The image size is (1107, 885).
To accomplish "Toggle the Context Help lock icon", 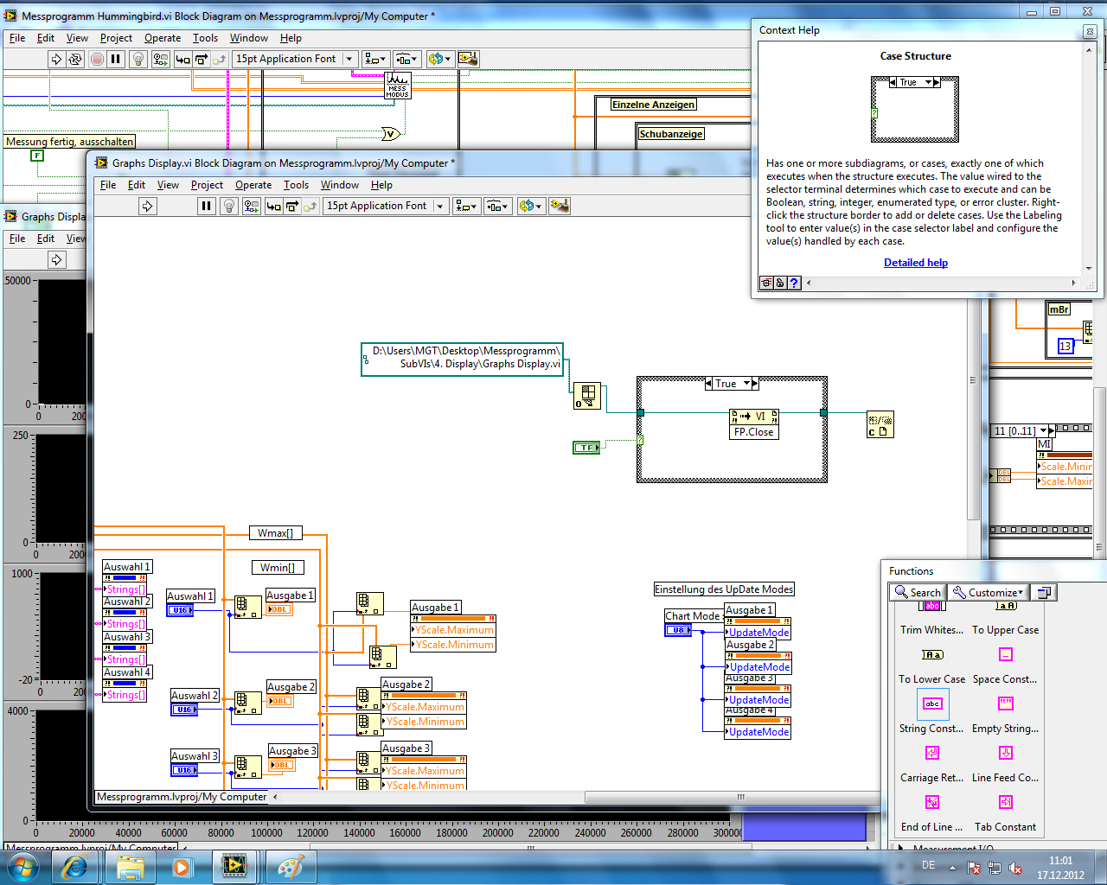I will (x=780, y=283).
